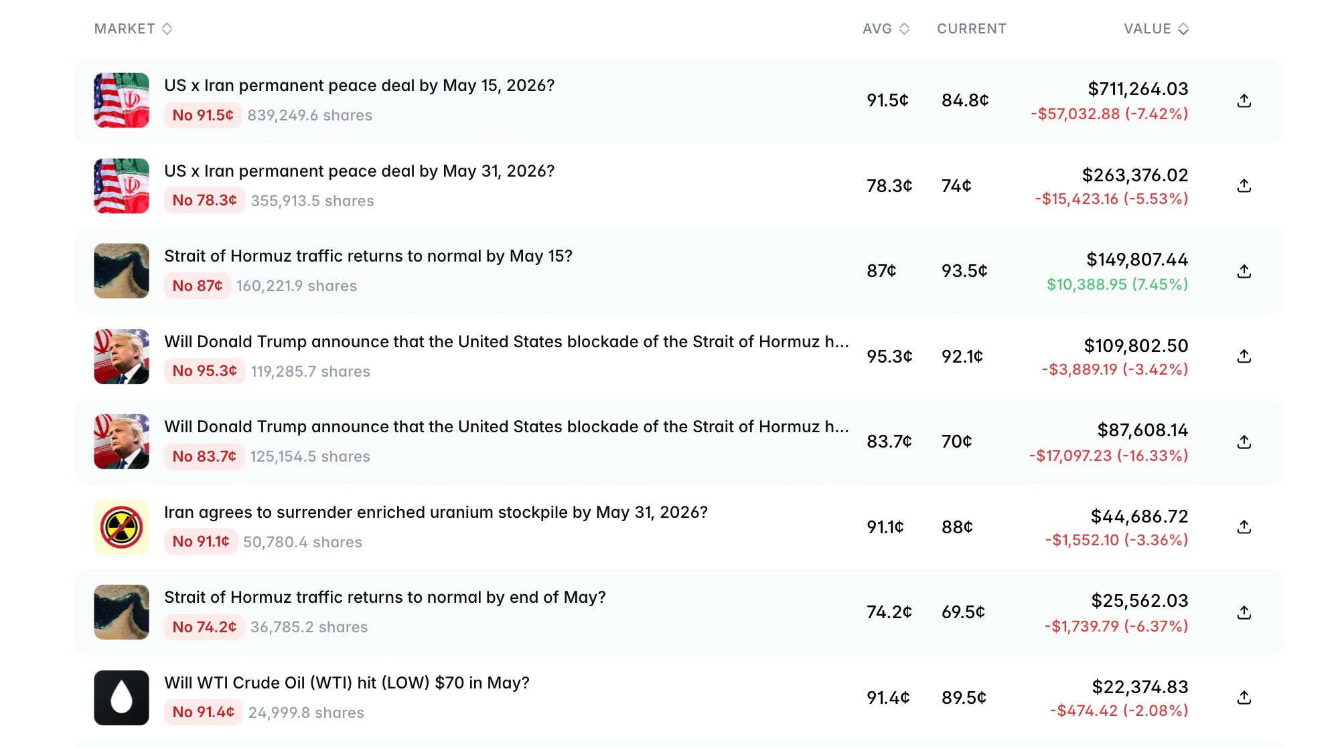This screenshot has height=748, width=1334.
Task: Open Strait of Hormuz end of May market
Action: click(385, 597)
